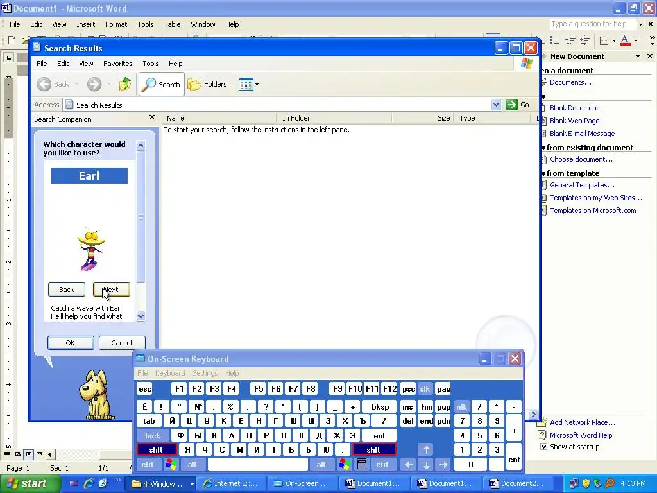Screen dimensions: 657x493
Task: Open the New Document task pane dropdown arrow
Action: (638, 56)
